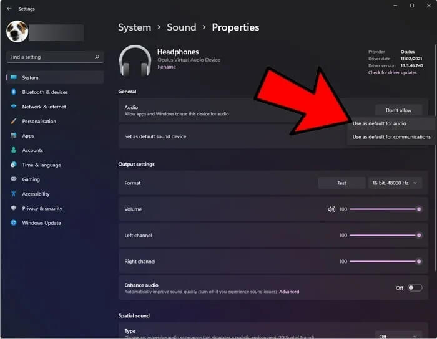
Task: Select Use as default for communications
Action: pyautogui.click(x=391, y=137)
